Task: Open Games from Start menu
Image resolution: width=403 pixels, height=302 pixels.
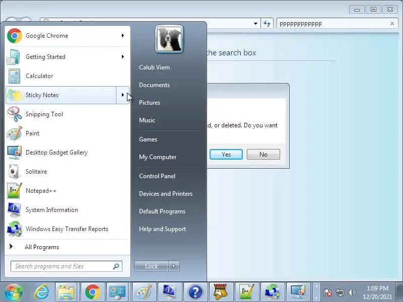Action: point(148,139)
